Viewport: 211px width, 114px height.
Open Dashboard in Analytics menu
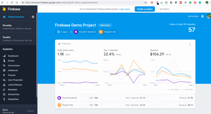click(13, 56)
